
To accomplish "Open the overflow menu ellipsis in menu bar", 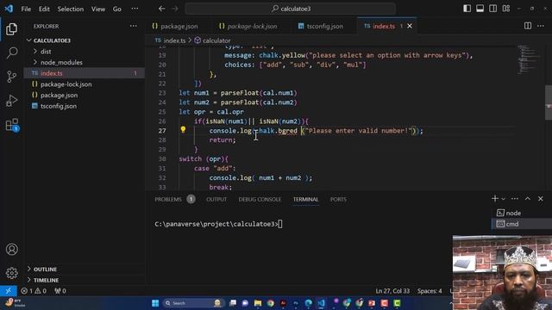I will [x=135, y=9].
